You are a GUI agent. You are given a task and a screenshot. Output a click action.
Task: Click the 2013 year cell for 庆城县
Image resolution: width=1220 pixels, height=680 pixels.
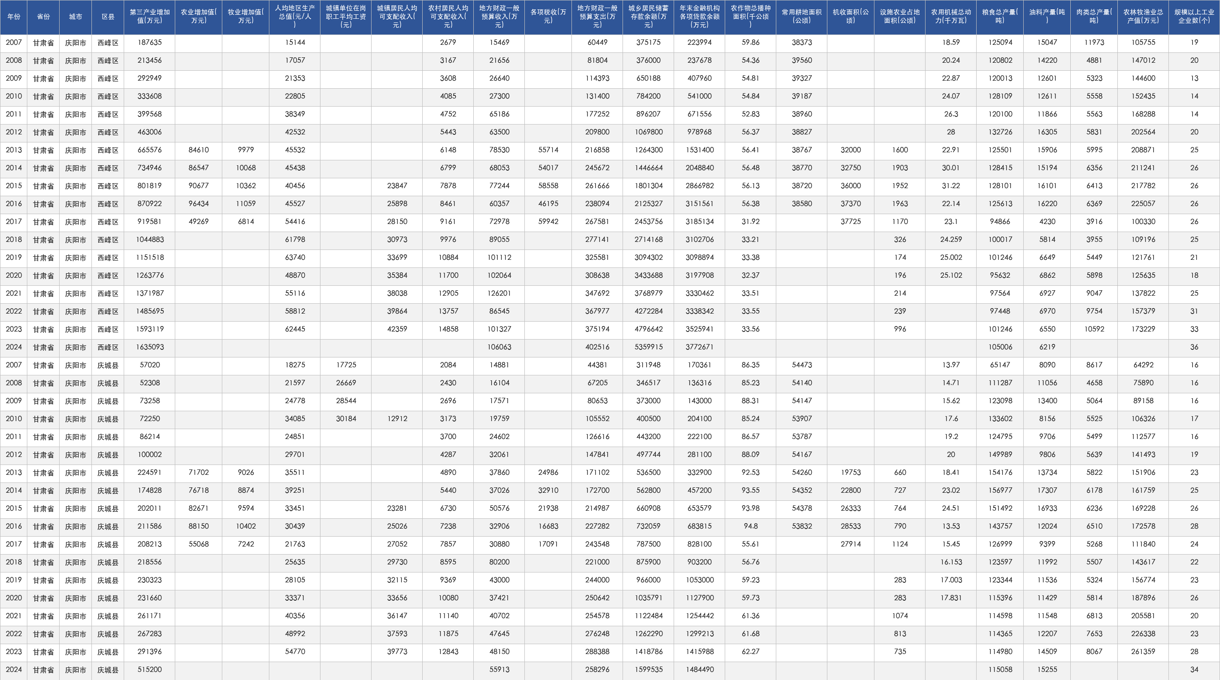[x=14, y=473]
